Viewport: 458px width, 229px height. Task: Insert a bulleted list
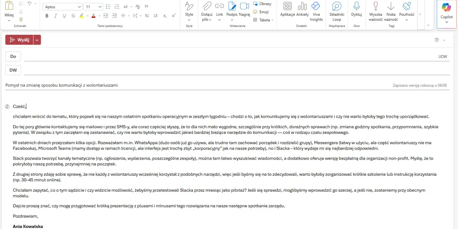coord(108,7)
